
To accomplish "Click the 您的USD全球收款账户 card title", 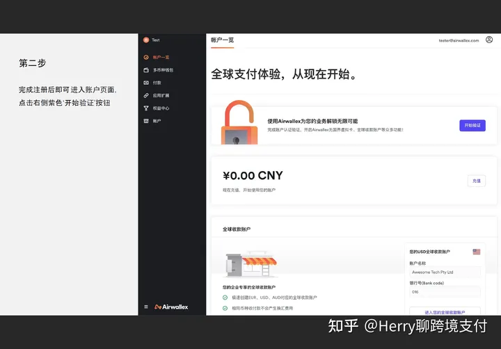I will click(x=430, y=252).
